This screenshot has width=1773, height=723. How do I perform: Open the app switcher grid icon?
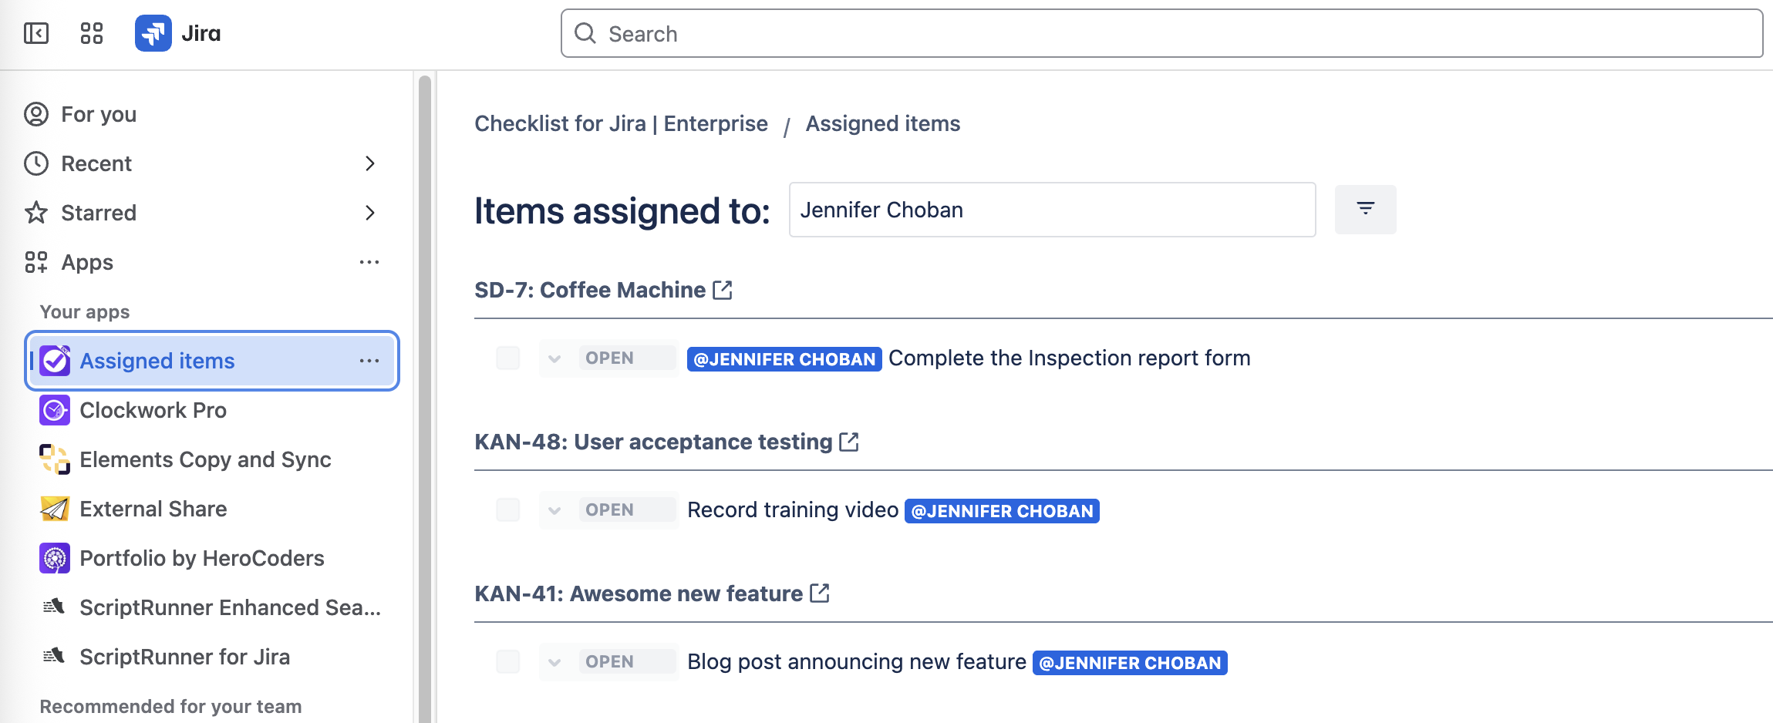tap(92, 33)
